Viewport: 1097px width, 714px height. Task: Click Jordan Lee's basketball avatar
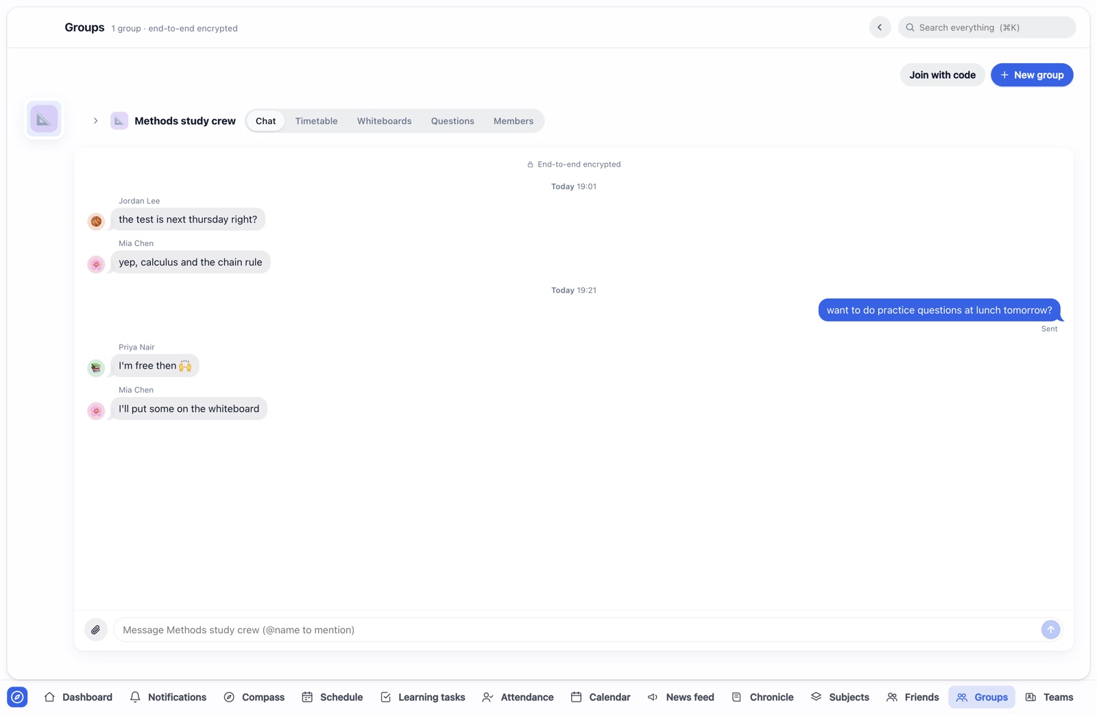96,221
